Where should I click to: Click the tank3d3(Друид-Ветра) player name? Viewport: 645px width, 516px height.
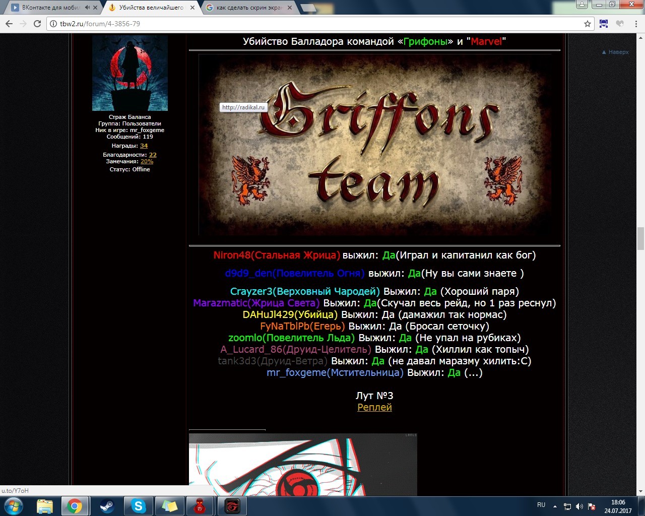point(273,361)
